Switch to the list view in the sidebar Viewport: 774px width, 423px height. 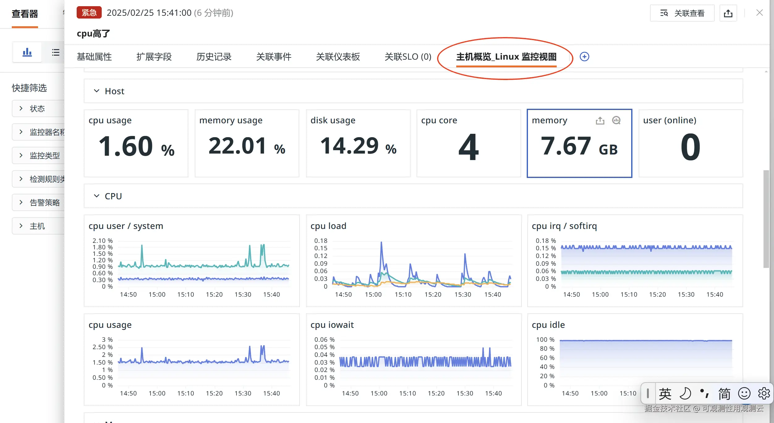click(55, 52)
